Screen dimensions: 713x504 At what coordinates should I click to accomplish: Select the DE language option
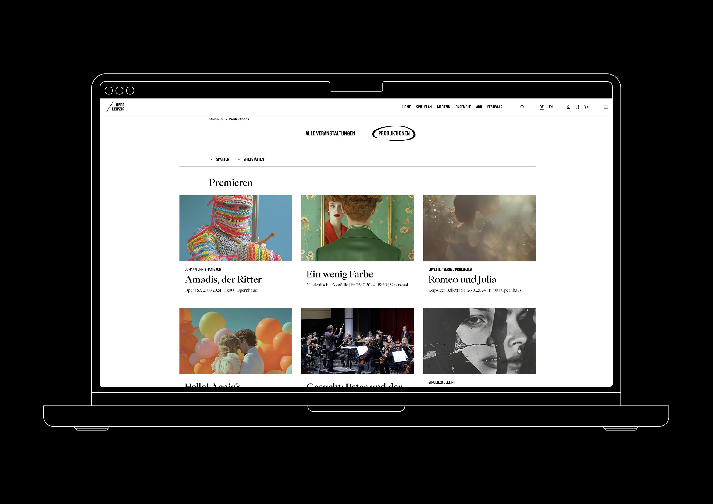coord(541,107)
